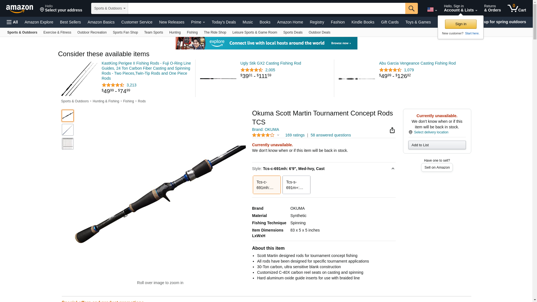Open the Sports & Outdoors search category dropdown
The image size is (537, 302).
110,8
